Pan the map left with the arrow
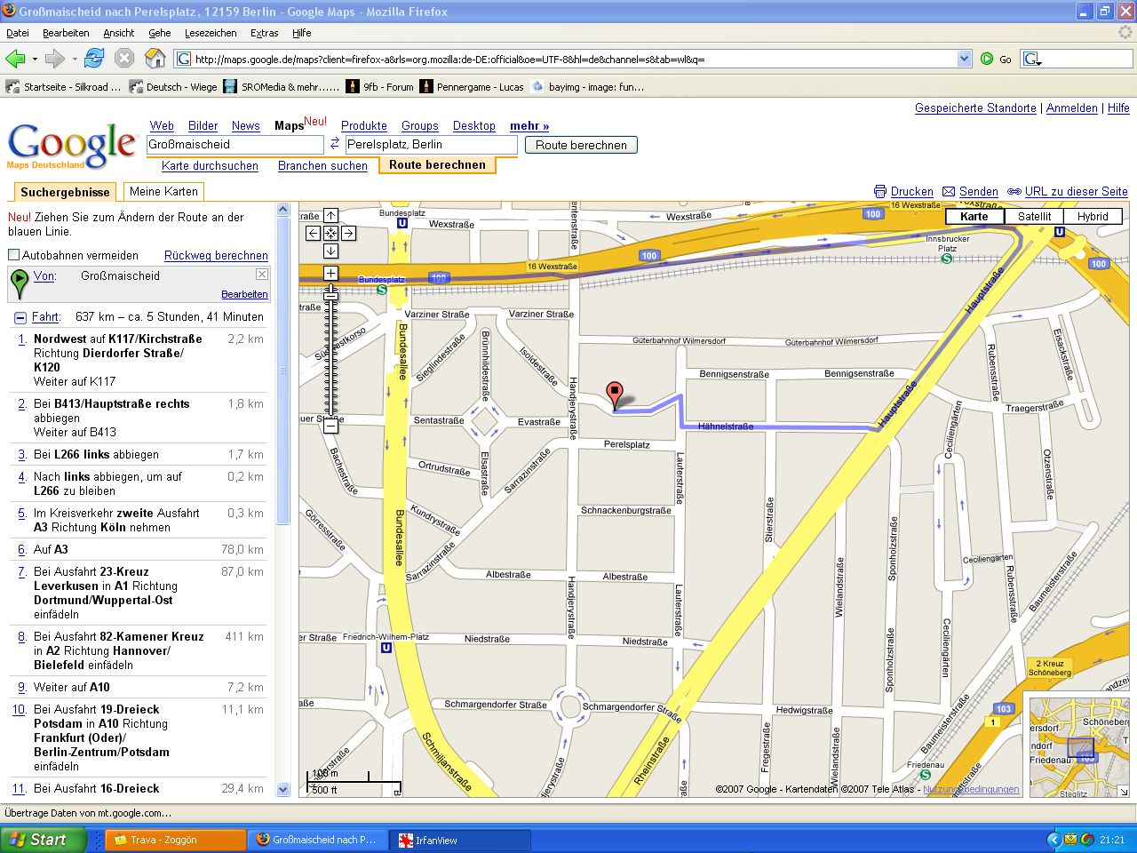This screenshot has width=1137, height=853. click(x=313, y=234)
